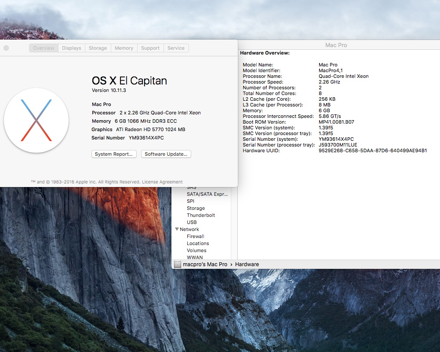The image size is (440, 352).
Task: Open the Service tab
Action: click(x=176, y=48)
